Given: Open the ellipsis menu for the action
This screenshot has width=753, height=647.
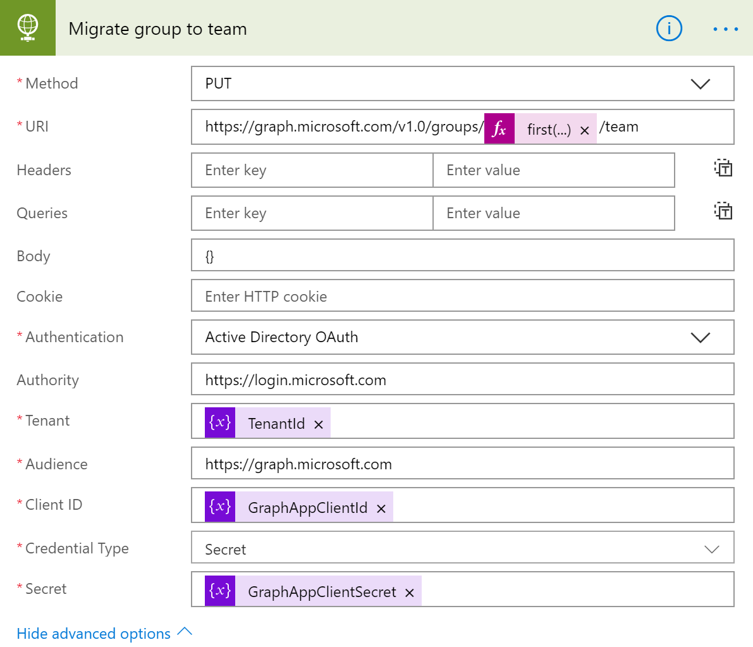Looking at the screenshot, I should point(725,28).
